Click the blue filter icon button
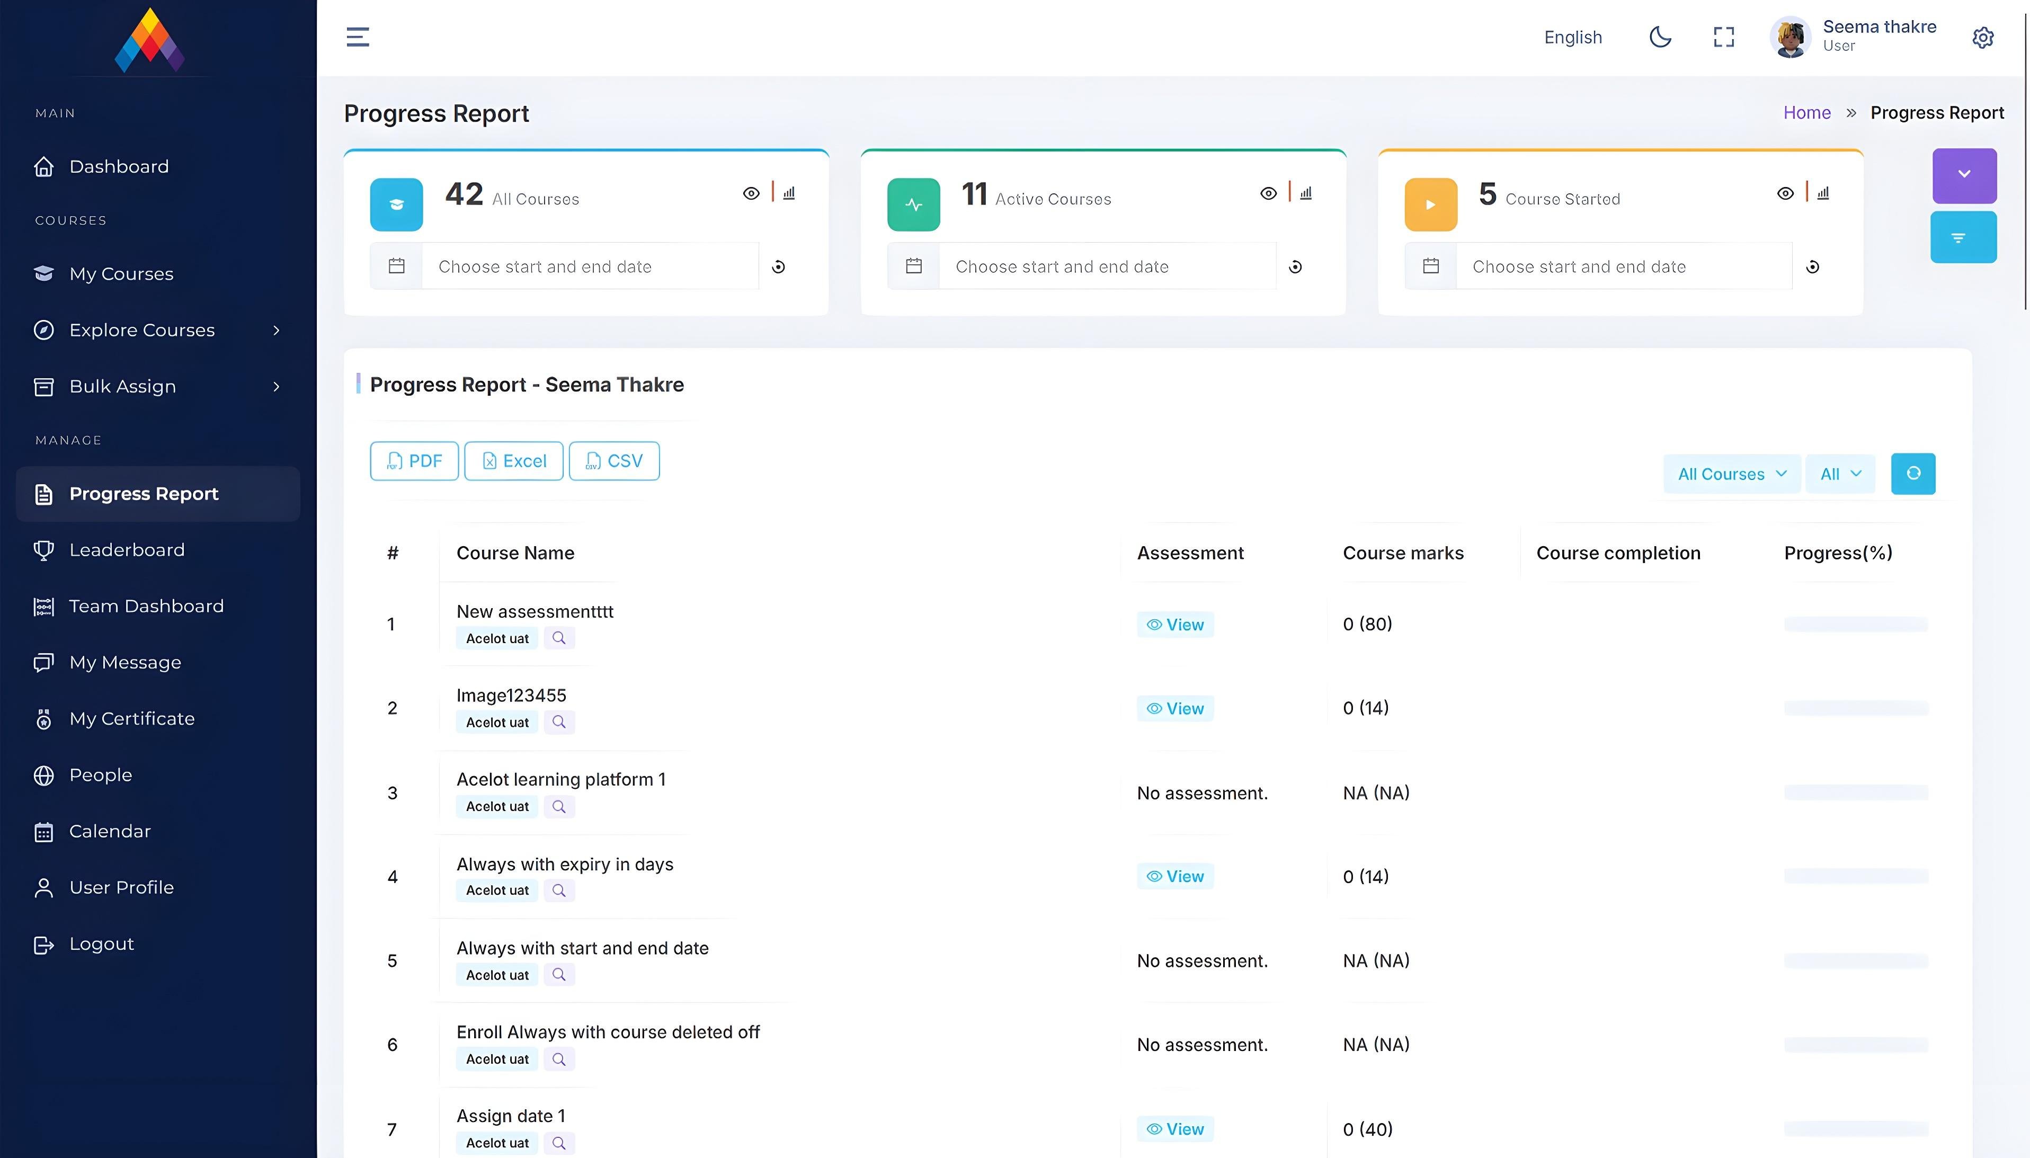Viewport: 2030px width, 1158px height. pos(1962,238)
